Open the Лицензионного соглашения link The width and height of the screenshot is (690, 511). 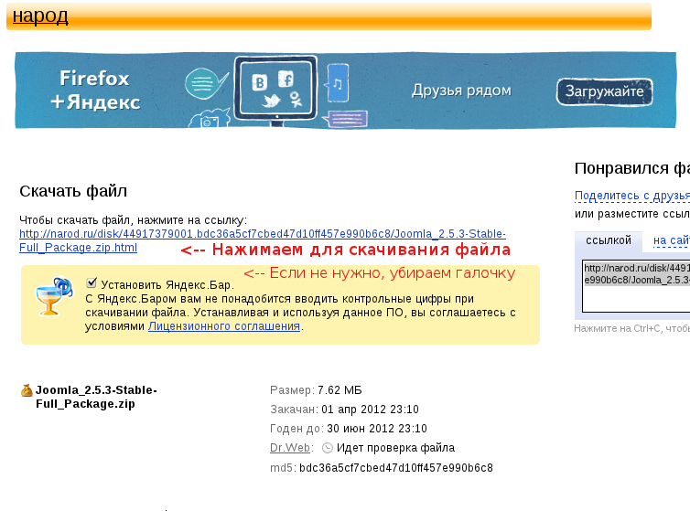coord(224,326)
